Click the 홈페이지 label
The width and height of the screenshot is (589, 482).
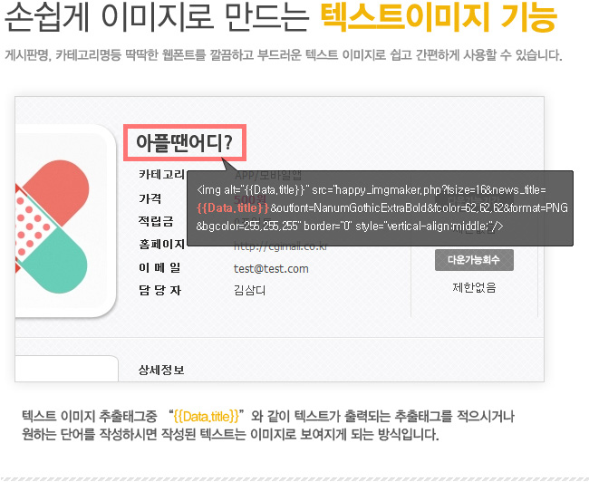click(x=162, y=245)
